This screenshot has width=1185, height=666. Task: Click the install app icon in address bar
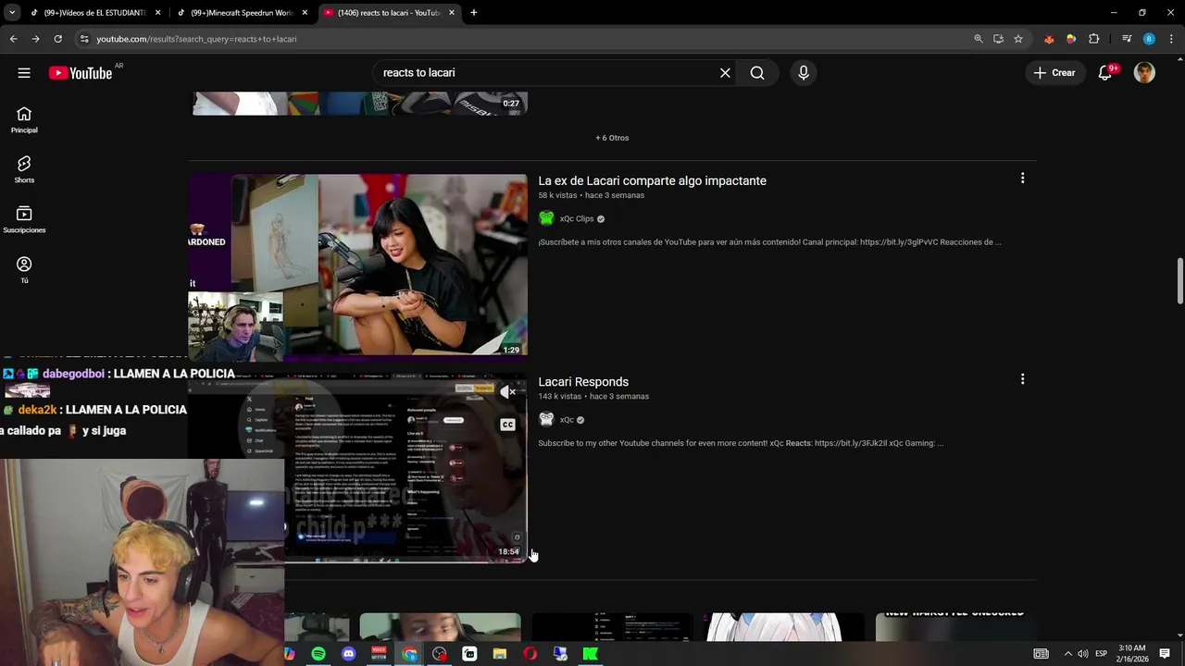coord(998,39)
